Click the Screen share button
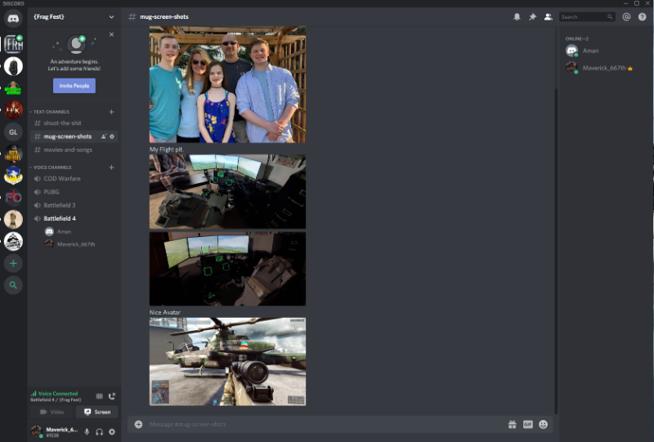Viewport: 654px width, 442px height. tap(96, 412)
